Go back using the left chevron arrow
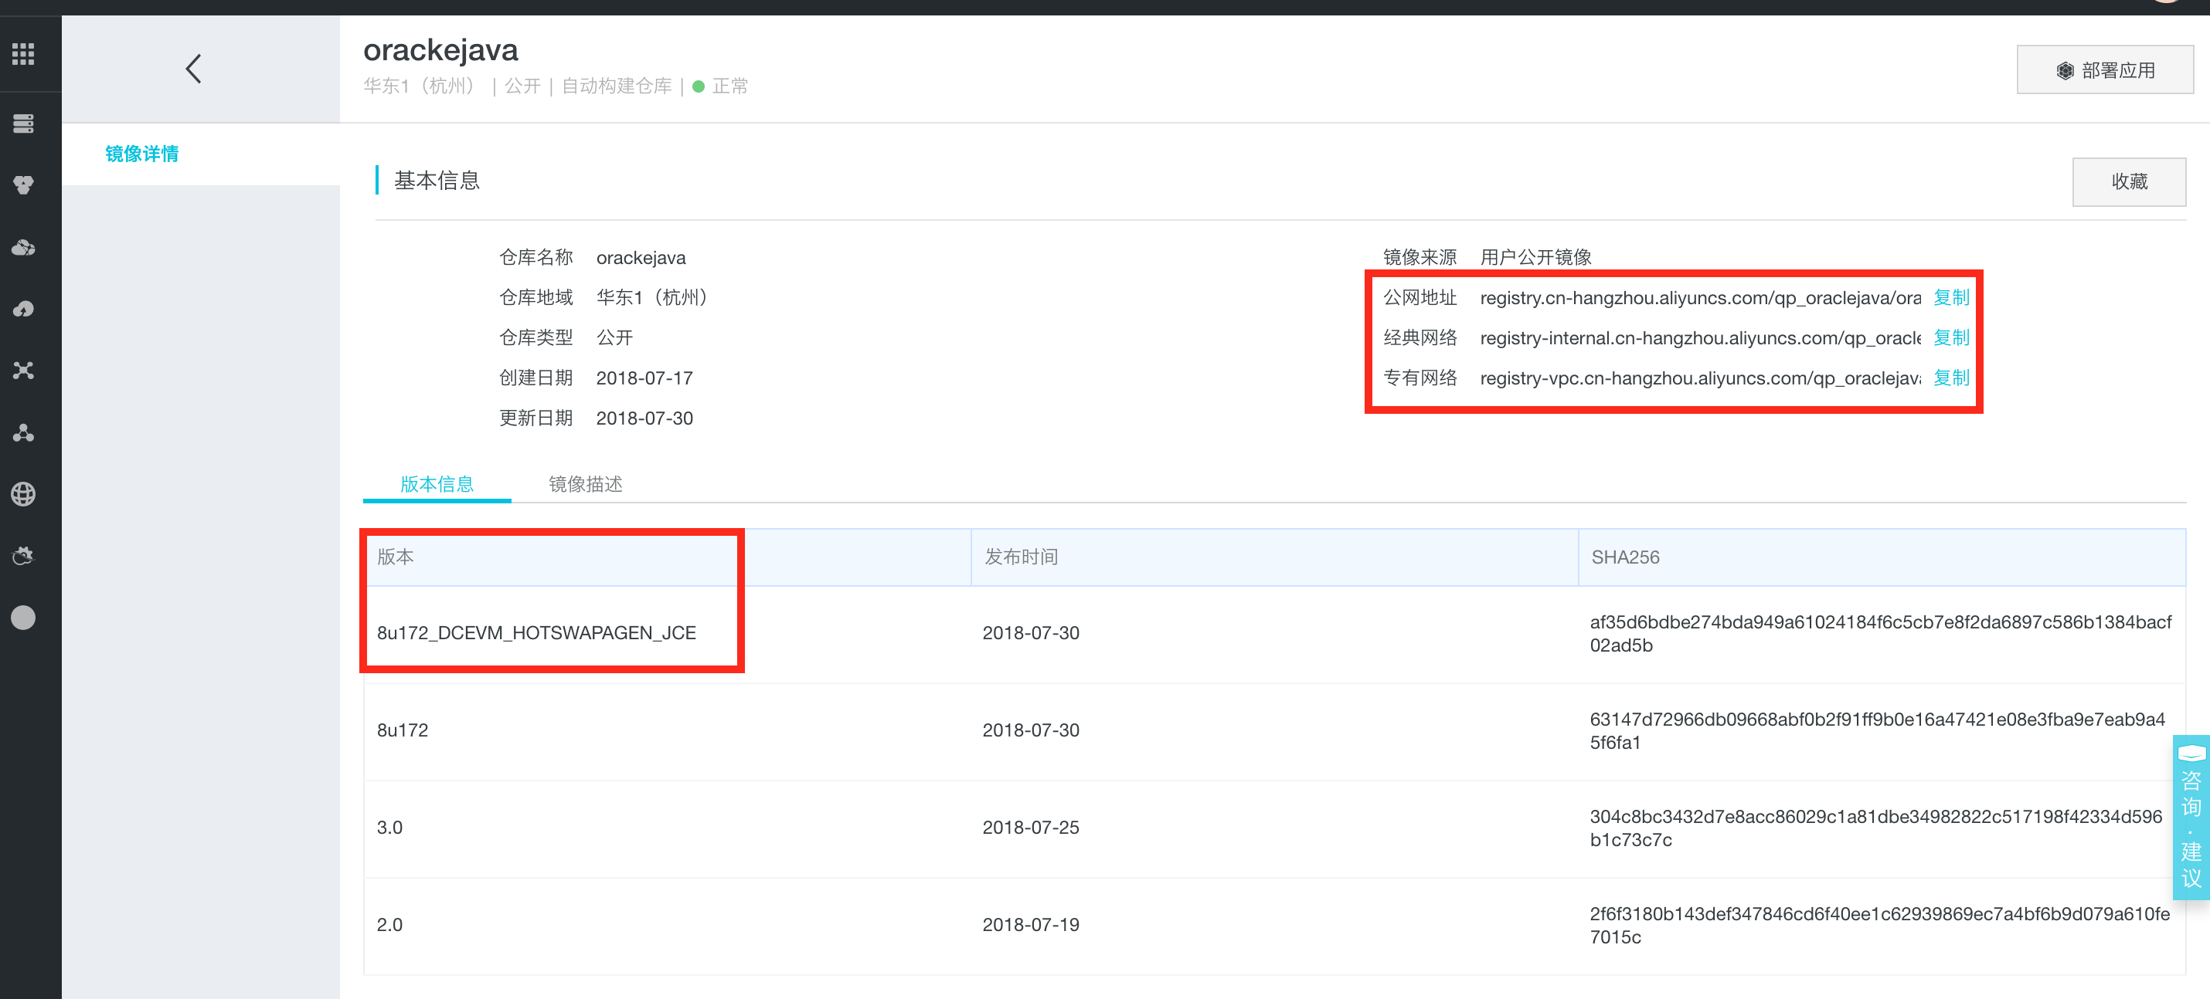The width and height of the screenshot is (2210, 999). [194, 69]
